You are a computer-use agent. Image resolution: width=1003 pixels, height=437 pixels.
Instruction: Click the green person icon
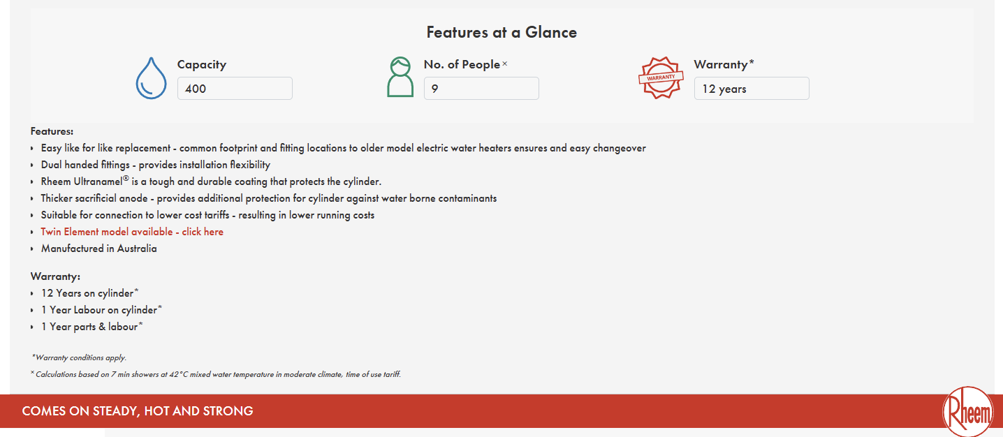point(400,77)
